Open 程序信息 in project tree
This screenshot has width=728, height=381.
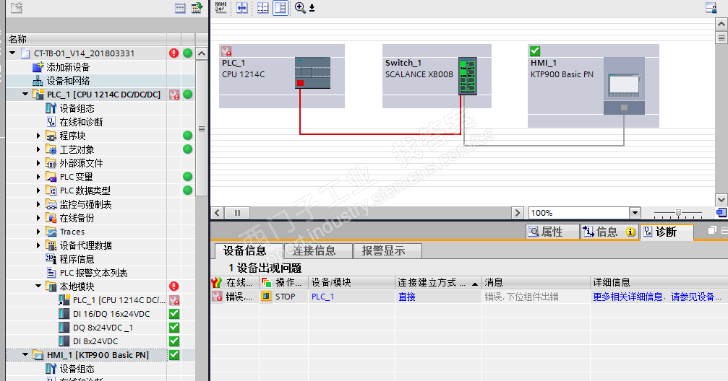tap(77, 259)
